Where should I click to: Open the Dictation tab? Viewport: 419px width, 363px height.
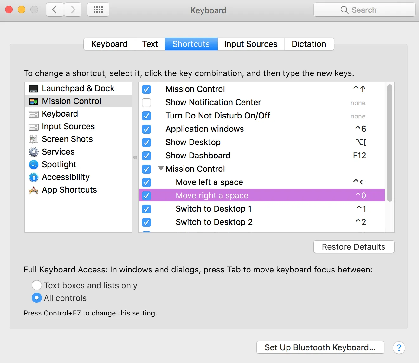(309, 44)
